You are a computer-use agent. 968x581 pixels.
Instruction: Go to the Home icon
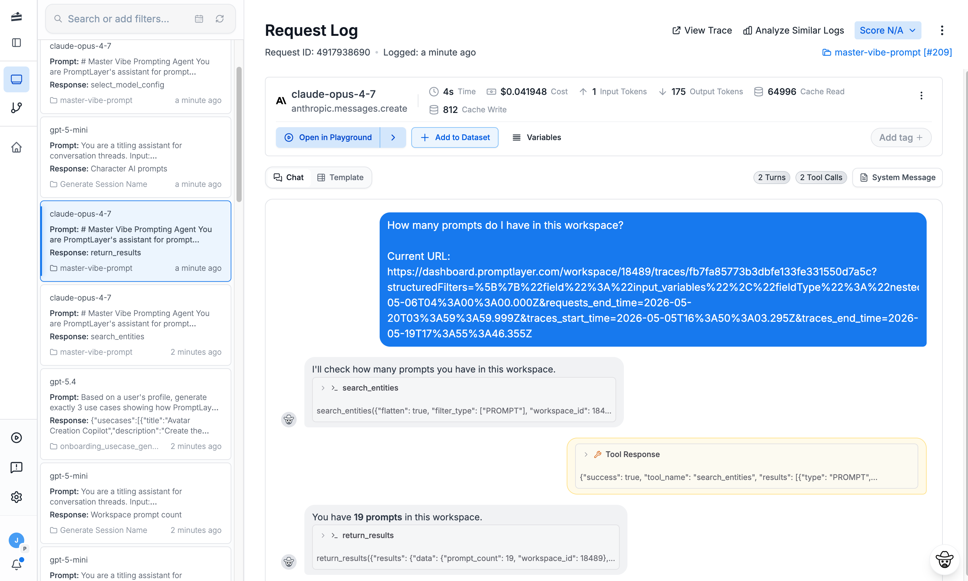coord(16,148)
